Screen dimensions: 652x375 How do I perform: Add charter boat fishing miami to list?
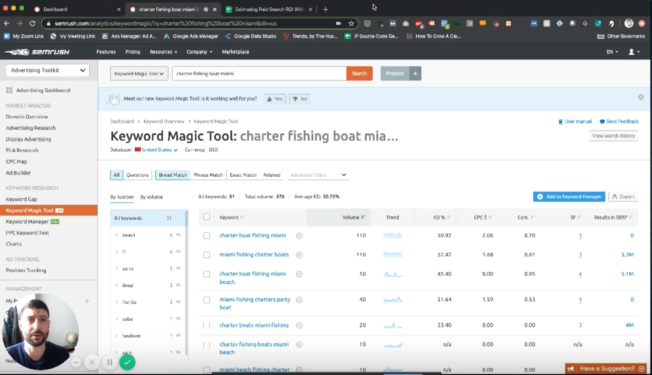[x=299, y=235]
